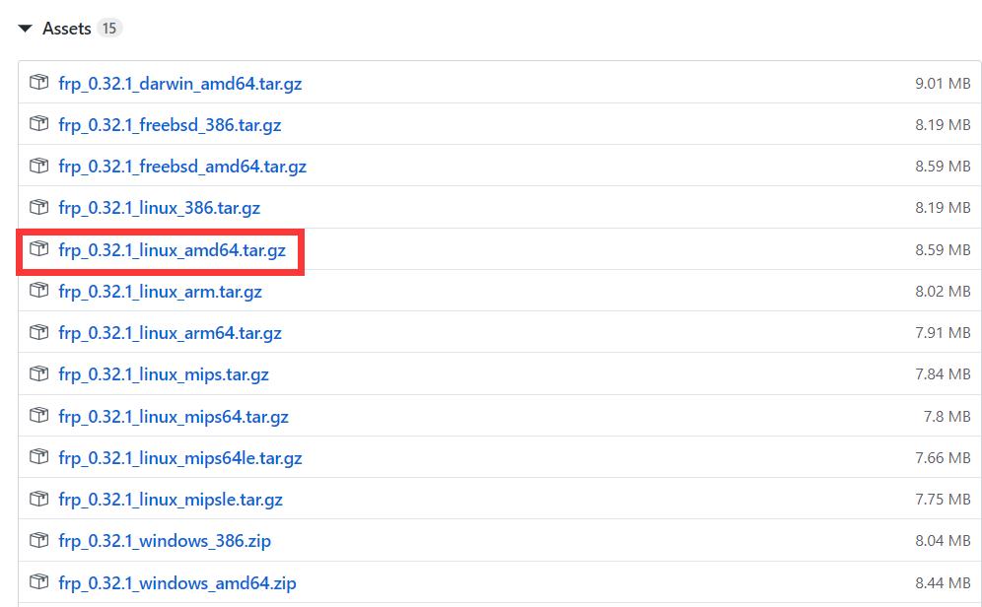Download frp_0.32.1_linux_386.tar.gz
Viewport: 982px width, 607px height.
(159, 208)
